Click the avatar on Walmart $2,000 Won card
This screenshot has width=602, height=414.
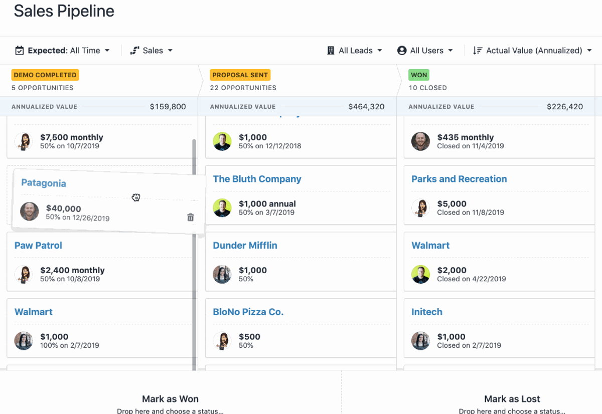coord(421,274)
